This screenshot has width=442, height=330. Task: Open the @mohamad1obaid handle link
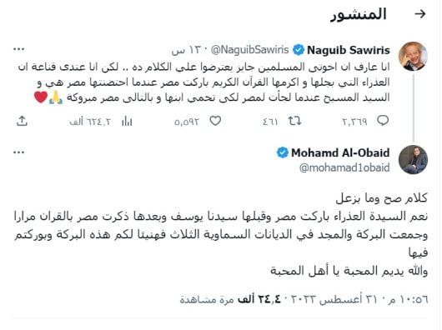click(x=344, y=167)
